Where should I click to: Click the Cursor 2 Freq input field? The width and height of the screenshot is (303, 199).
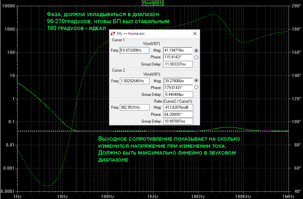[x=134, y=81]
